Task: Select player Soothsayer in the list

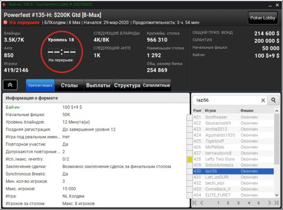Action: pyautogui.click(x=233, y=117)
